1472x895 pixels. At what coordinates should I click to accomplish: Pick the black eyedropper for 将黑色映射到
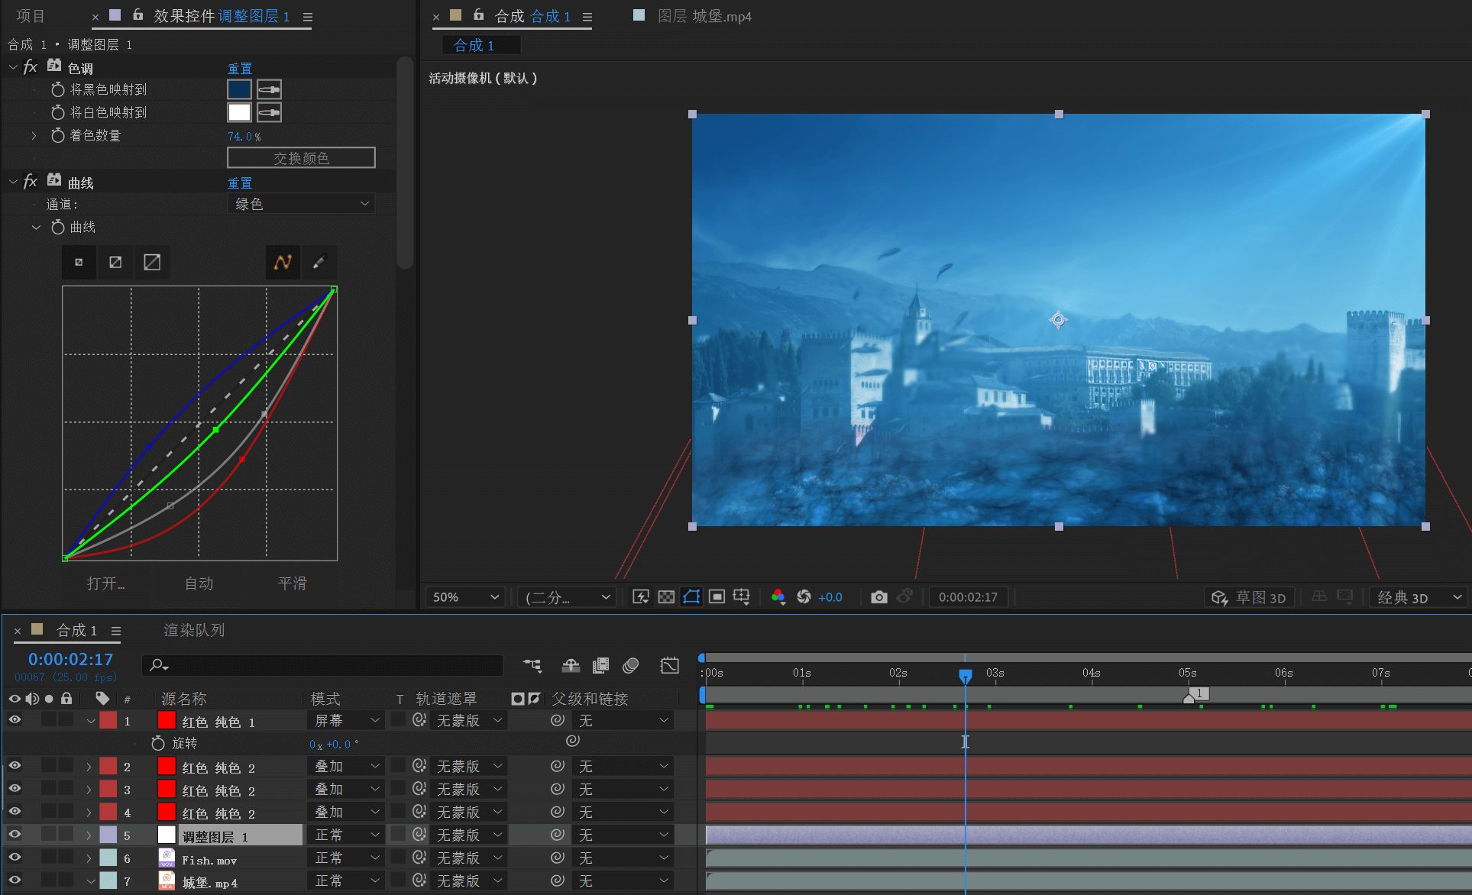269,89
